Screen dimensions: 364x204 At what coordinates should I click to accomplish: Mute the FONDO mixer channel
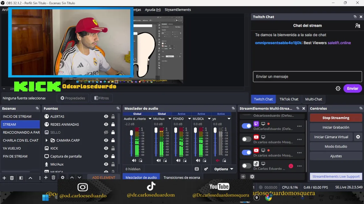point(178,160)
